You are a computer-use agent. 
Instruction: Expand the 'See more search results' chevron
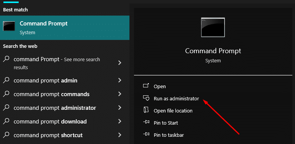(120, 63)
